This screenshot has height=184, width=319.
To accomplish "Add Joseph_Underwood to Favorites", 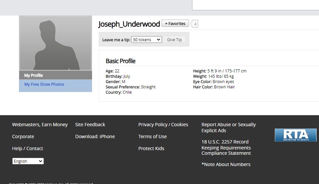I will [x=175, y=24].
